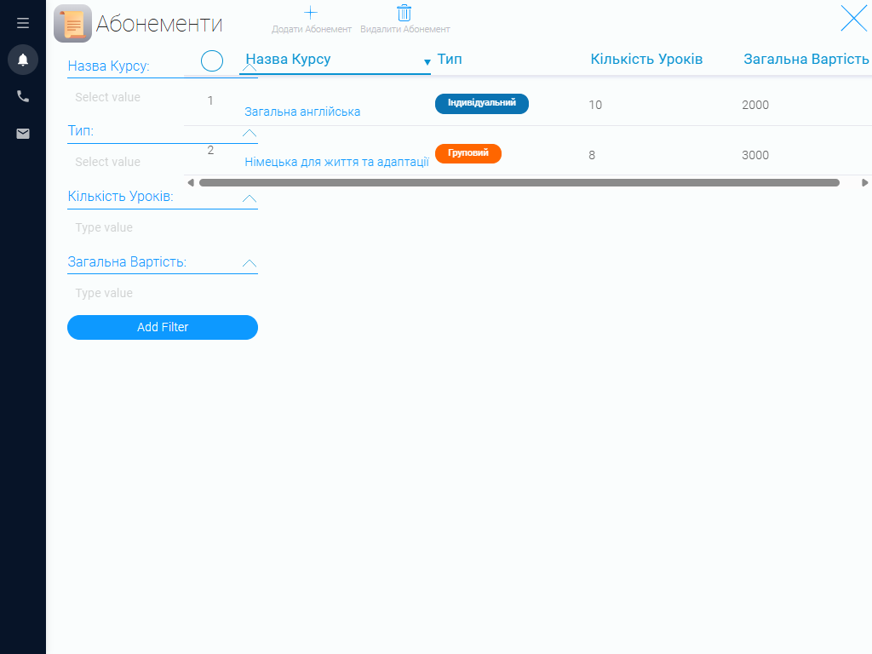Click the Додати Абонемент plus icon
Image resolution: width=872 pixels, height=654 pixels.
pyautogui.click(x=311, y=13)
